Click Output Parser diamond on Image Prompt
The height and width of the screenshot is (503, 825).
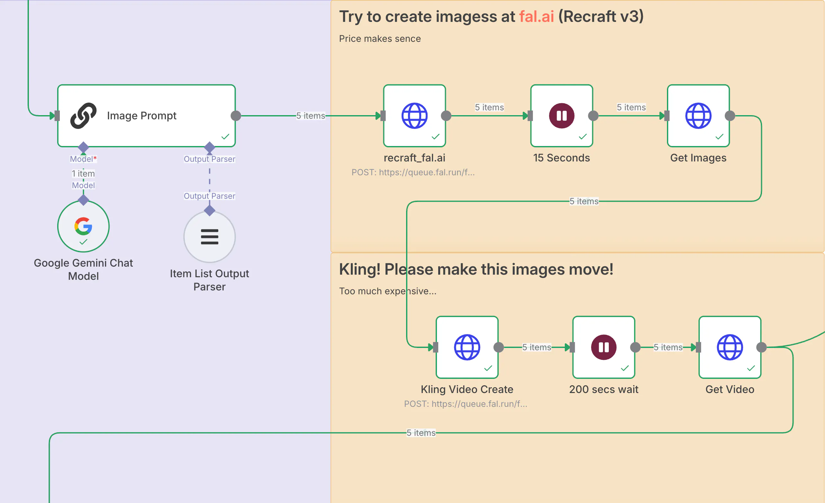click(x=209, y=147)
